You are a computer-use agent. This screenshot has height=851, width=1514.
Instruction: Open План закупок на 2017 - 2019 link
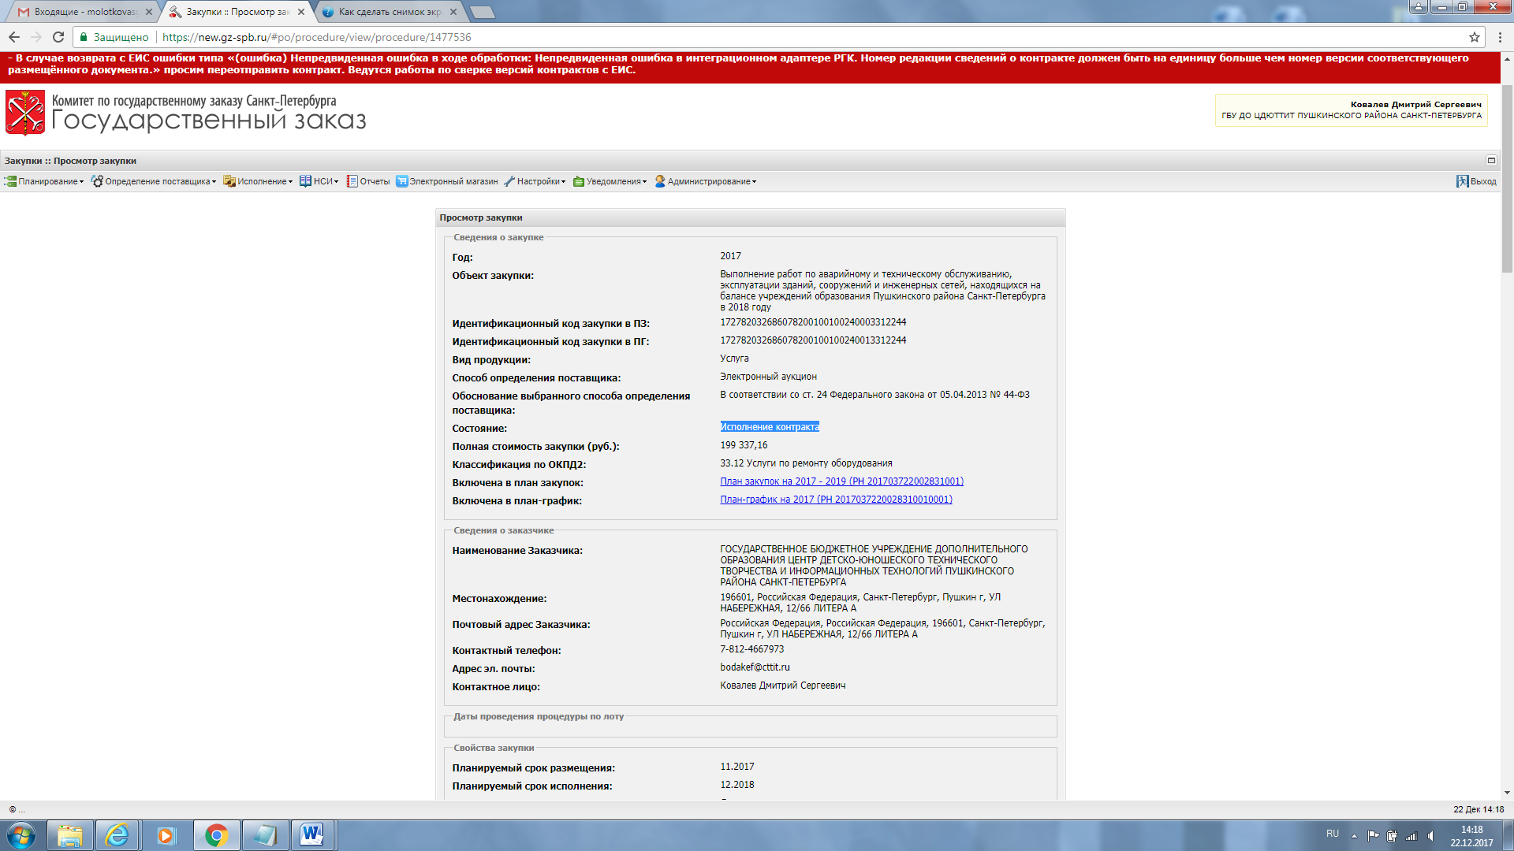point(841,481)
